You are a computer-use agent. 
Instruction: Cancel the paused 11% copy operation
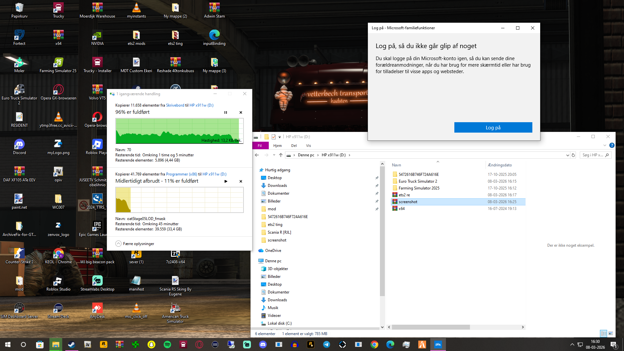(241, 181)
